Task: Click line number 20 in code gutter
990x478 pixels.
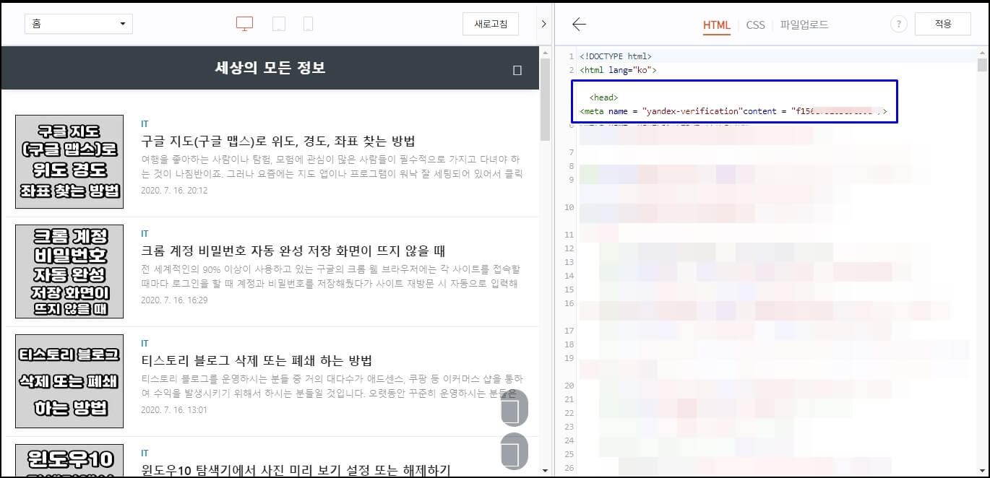Action: click(569, 386)
